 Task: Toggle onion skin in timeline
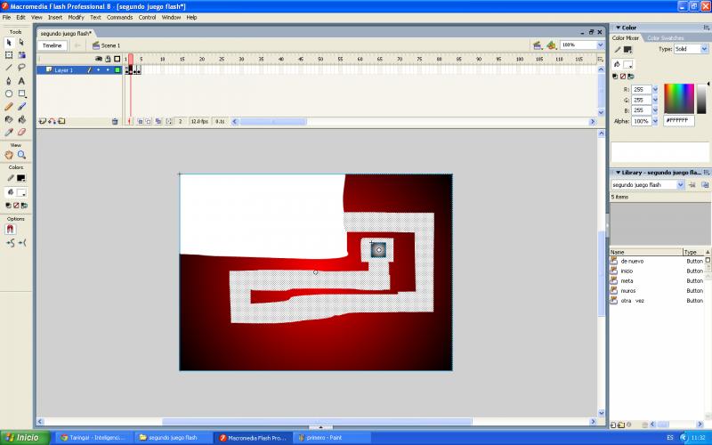point(141,121)
